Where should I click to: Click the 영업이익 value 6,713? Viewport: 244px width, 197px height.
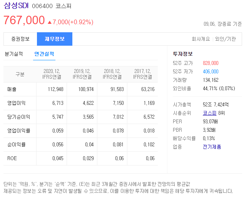[58, 103]
